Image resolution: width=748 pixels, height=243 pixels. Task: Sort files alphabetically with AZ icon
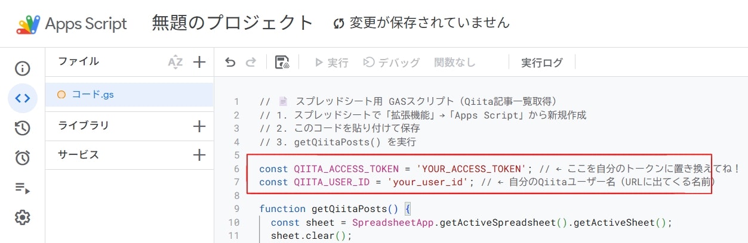(x=175, y=62)
